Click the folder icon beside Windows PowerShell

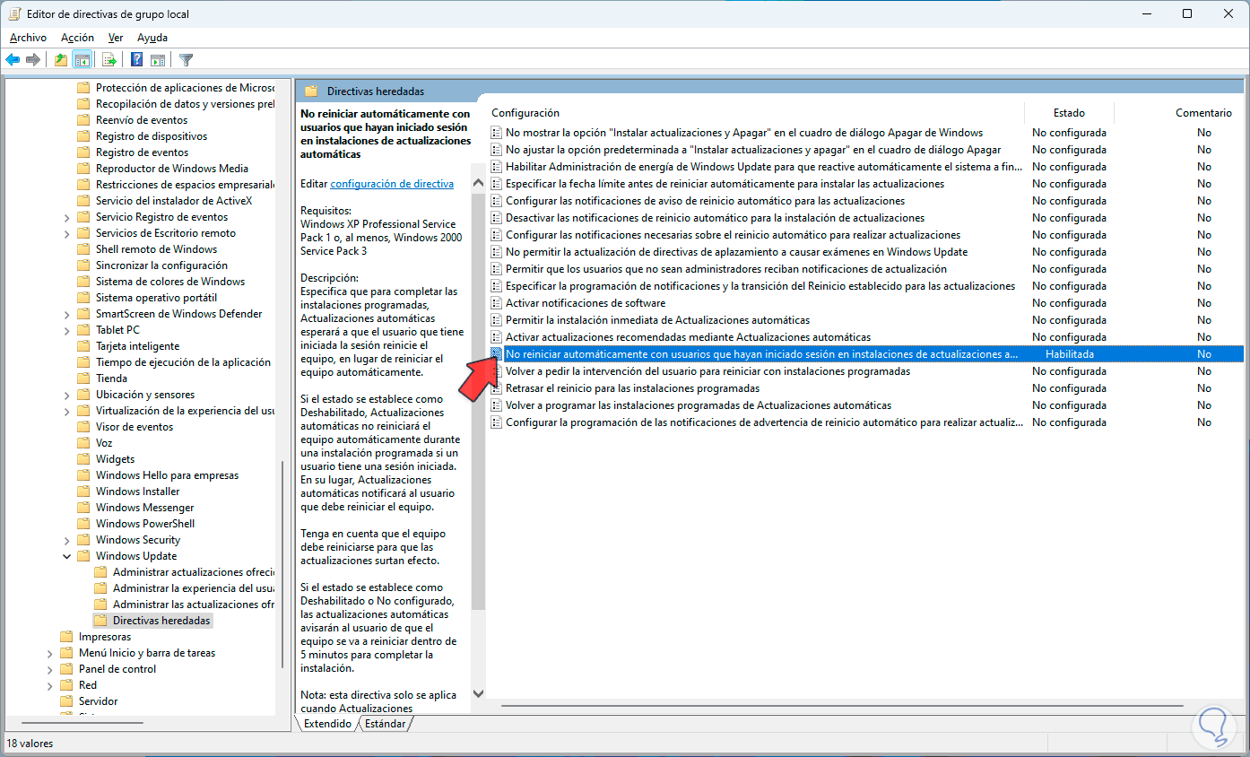pos(83,524)
